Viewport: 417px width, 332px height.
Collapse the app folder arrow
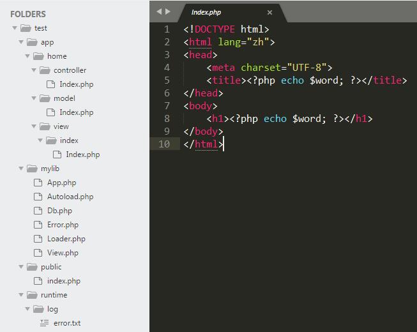click(x=20, y=42)
